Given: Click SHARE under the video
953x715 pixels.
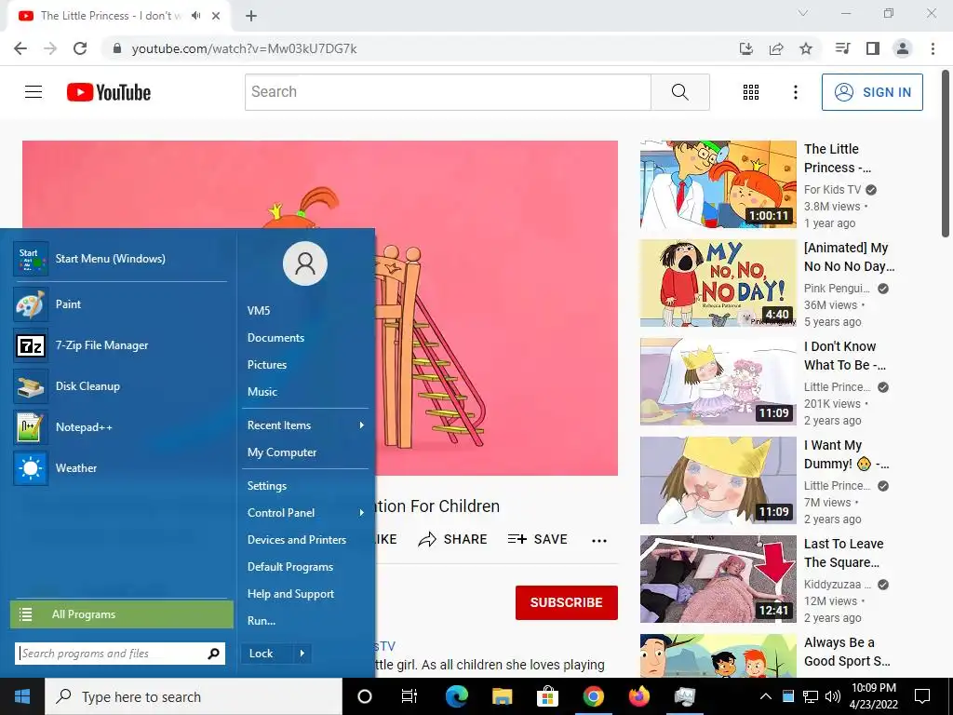Looking at the screenshot, I should (x=453, y=539).
